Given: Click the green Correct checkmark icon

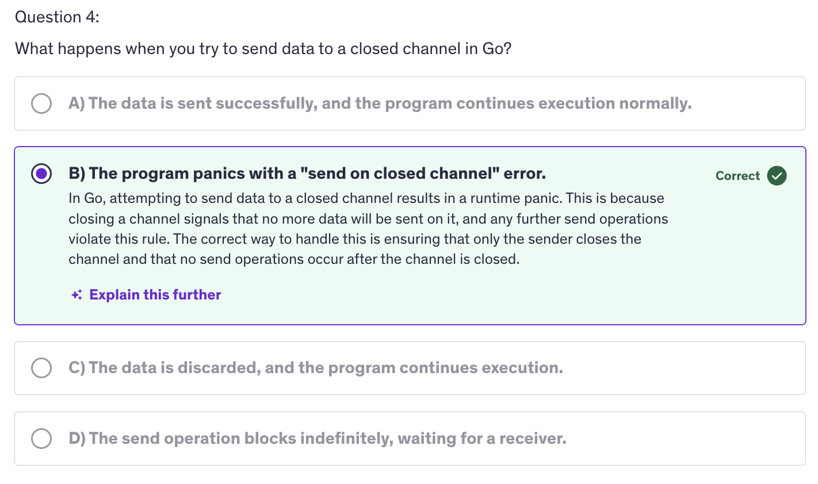Looking at the screenshot, I should [x=777, y=176].
